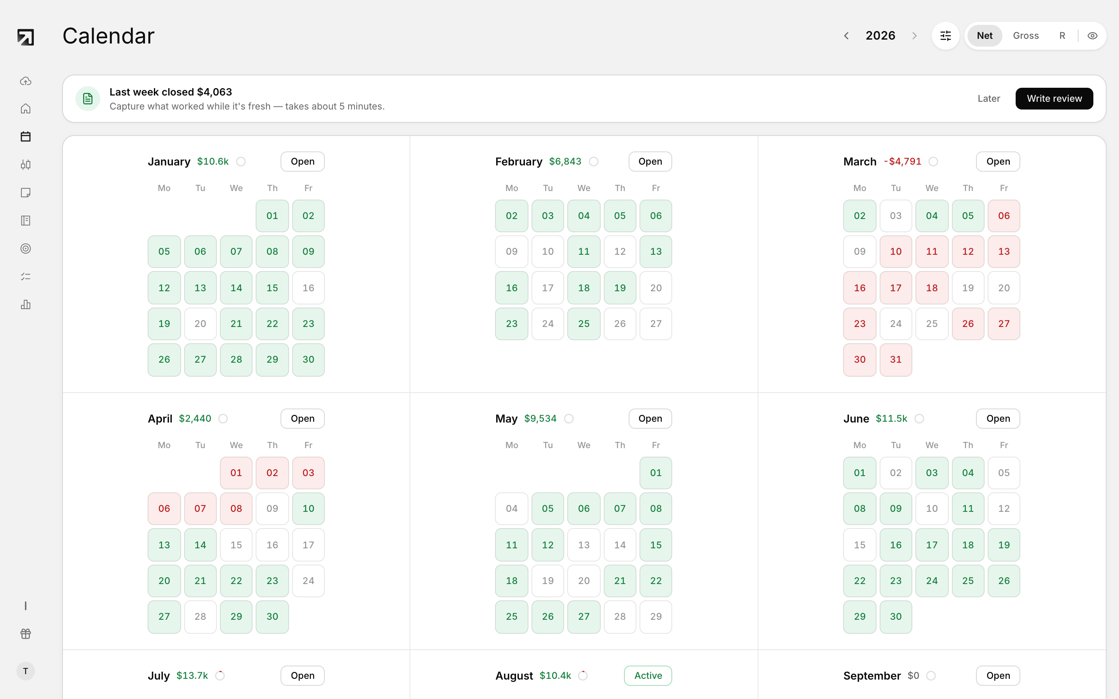Go to the next year
Screen dimensions: 1119x699
(914, 36)
